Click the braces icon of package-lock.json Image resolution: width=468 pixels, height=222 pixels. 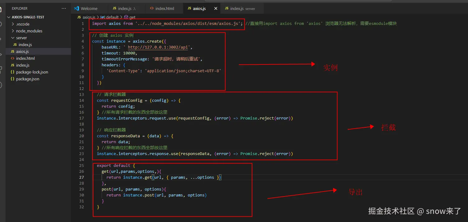point(12,72)
